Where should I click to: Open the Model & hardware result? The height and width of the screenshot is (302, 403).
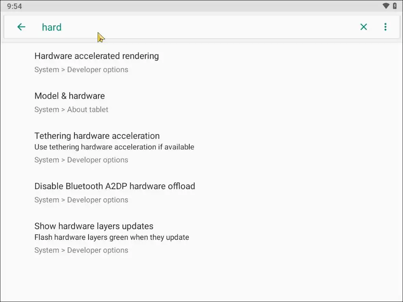(x=70, y=96)
